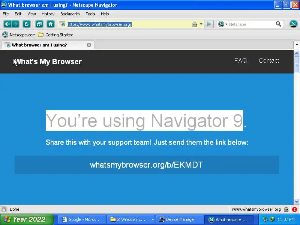Go to the home page via Home icon
This screenshot has width=300, height=225.
pos(51,24)
